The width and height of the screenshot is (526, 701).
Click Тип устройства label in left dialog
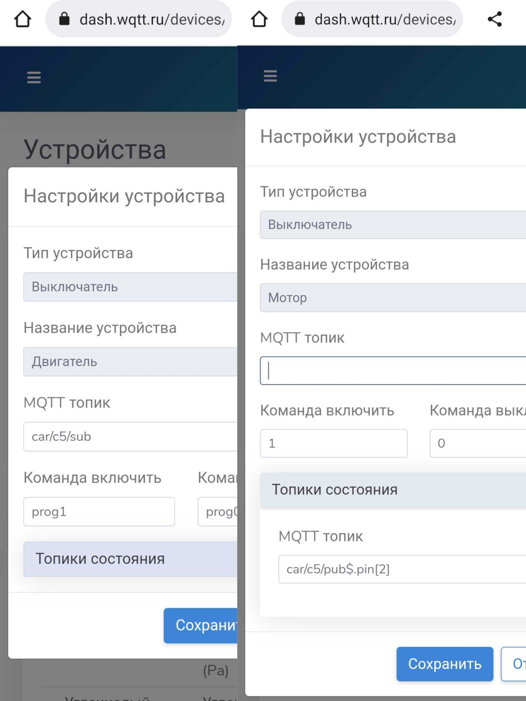coord(78,253)
